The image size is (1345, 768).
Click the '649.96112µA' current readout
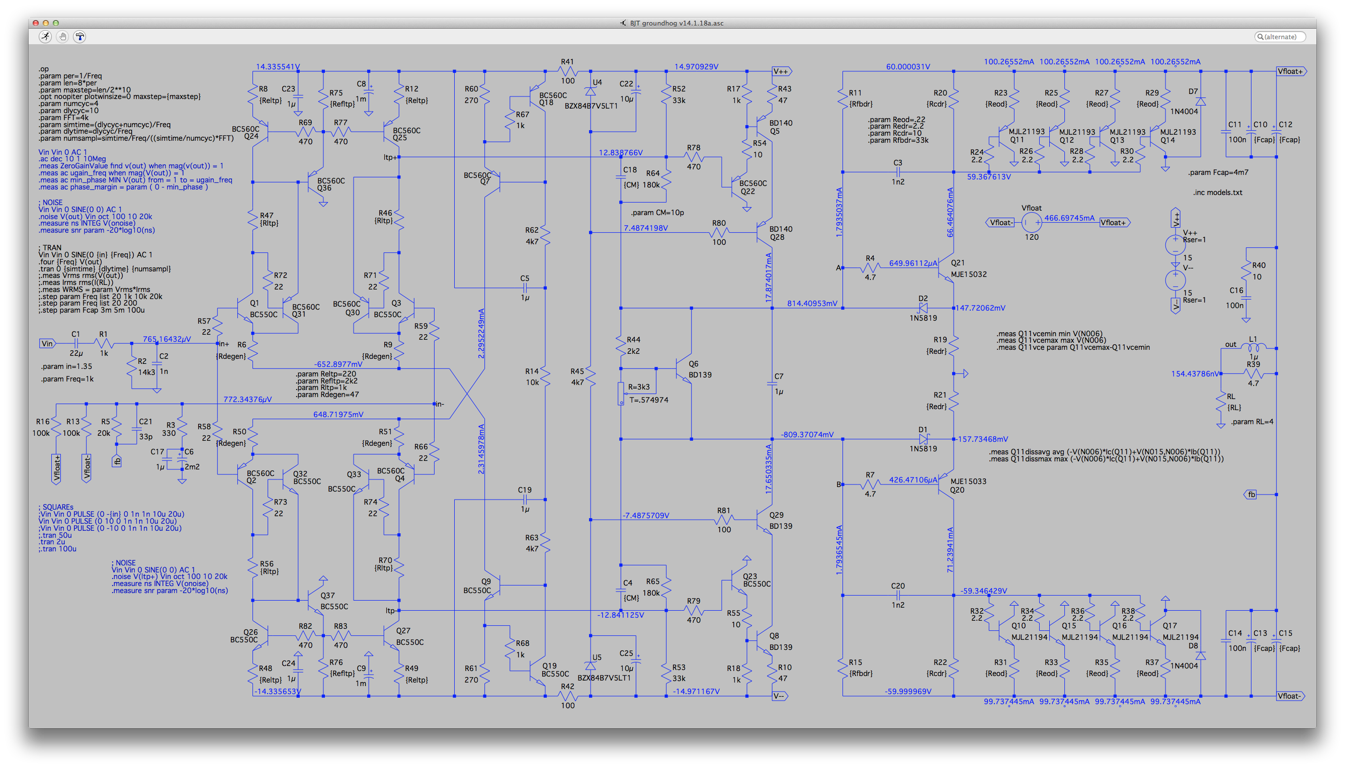(x=913, y=263)
